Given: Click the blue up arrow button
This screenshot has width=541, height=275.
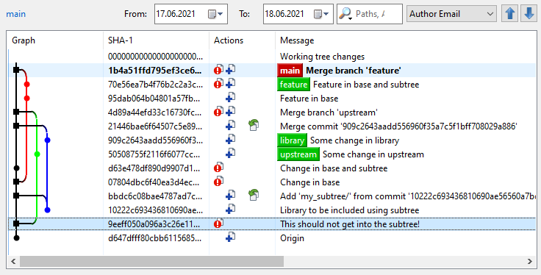Looking at the screenshot, I should 510,14.
